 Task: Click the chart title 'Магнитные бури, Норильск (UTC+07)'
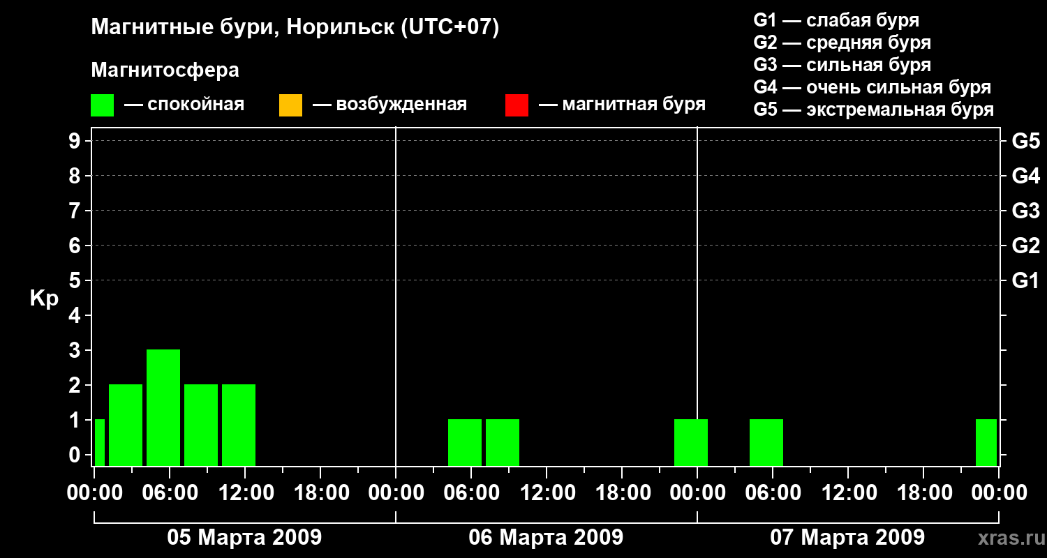pos(295,28)
